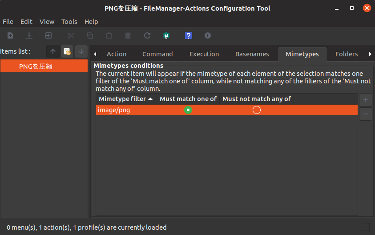The width and height of the screenshot is (375, 235).
Task: Select 'Must not match any of' radio for image/png
Action: pyautogui.click(x=257, y=110)
